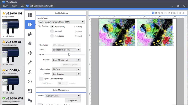
Task: Enable Ignore Default Settings checkbox
Action: [x=41, y=79]
